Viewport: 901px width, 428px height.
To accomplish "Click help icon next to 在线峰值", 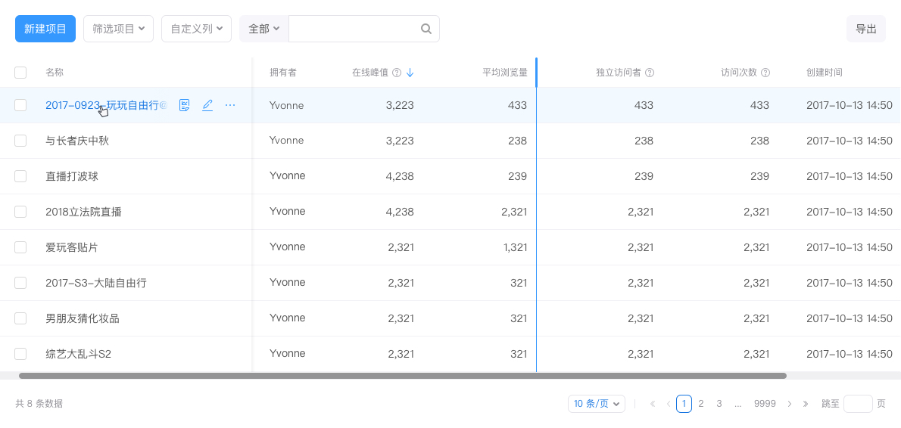I will click(x=397, y=73).
